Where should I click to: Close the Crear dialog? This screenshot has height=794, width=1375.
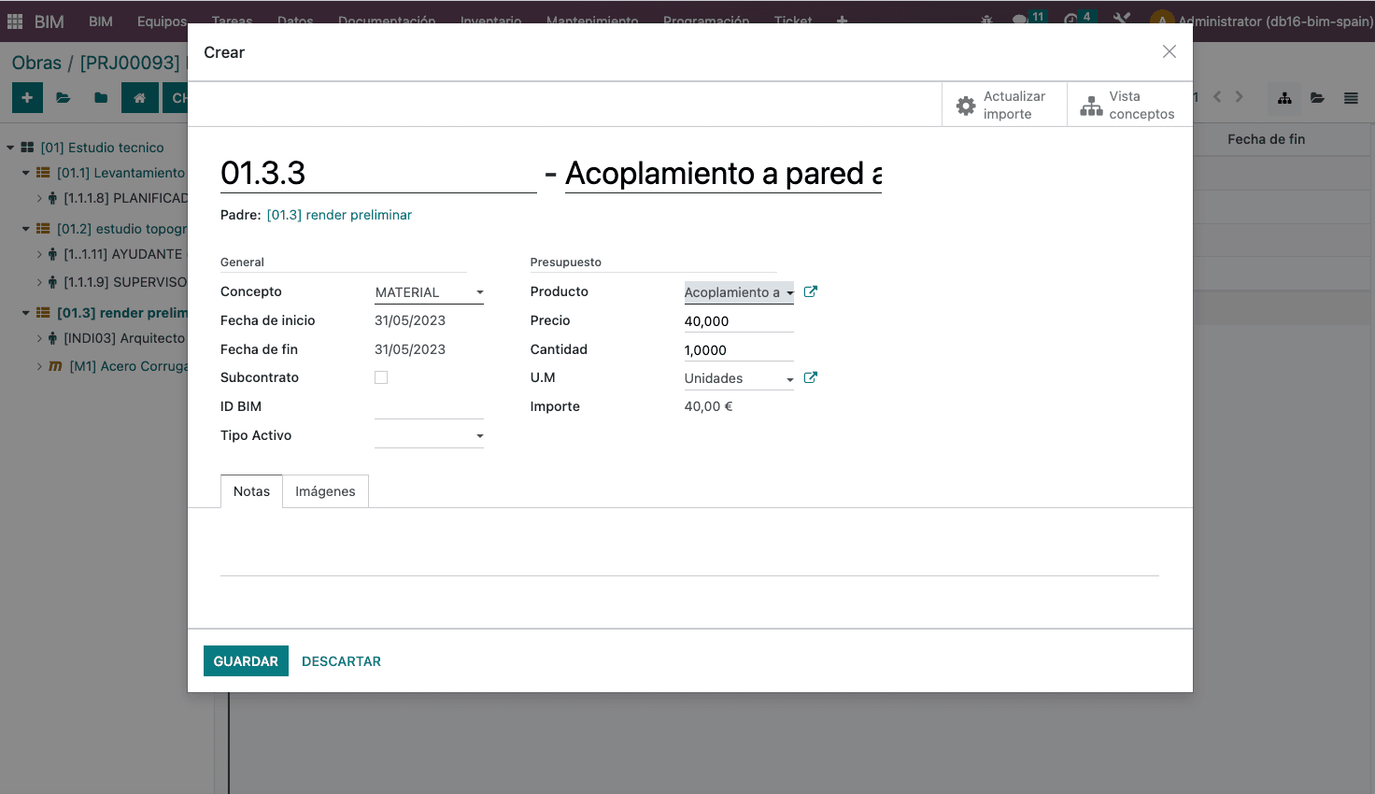[1169, 51]
